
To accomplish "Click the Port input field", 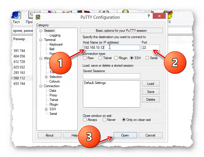I will [151, 48].
